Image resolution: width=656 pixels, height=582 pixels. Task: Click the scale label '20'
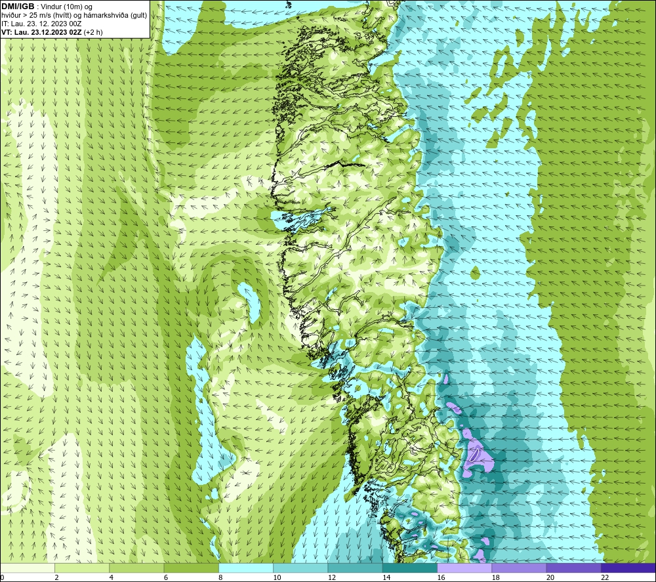pyautogui.click(x=550, y=578)
